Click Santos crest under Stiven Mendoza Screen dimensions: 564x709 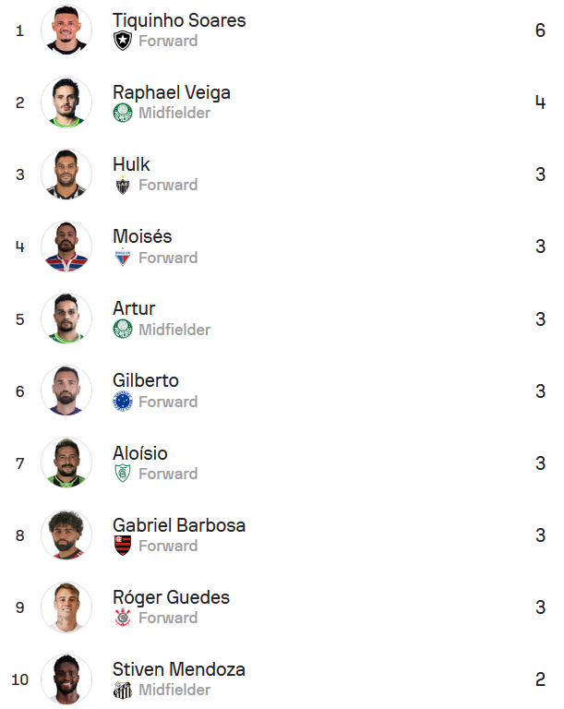(123, 690)
